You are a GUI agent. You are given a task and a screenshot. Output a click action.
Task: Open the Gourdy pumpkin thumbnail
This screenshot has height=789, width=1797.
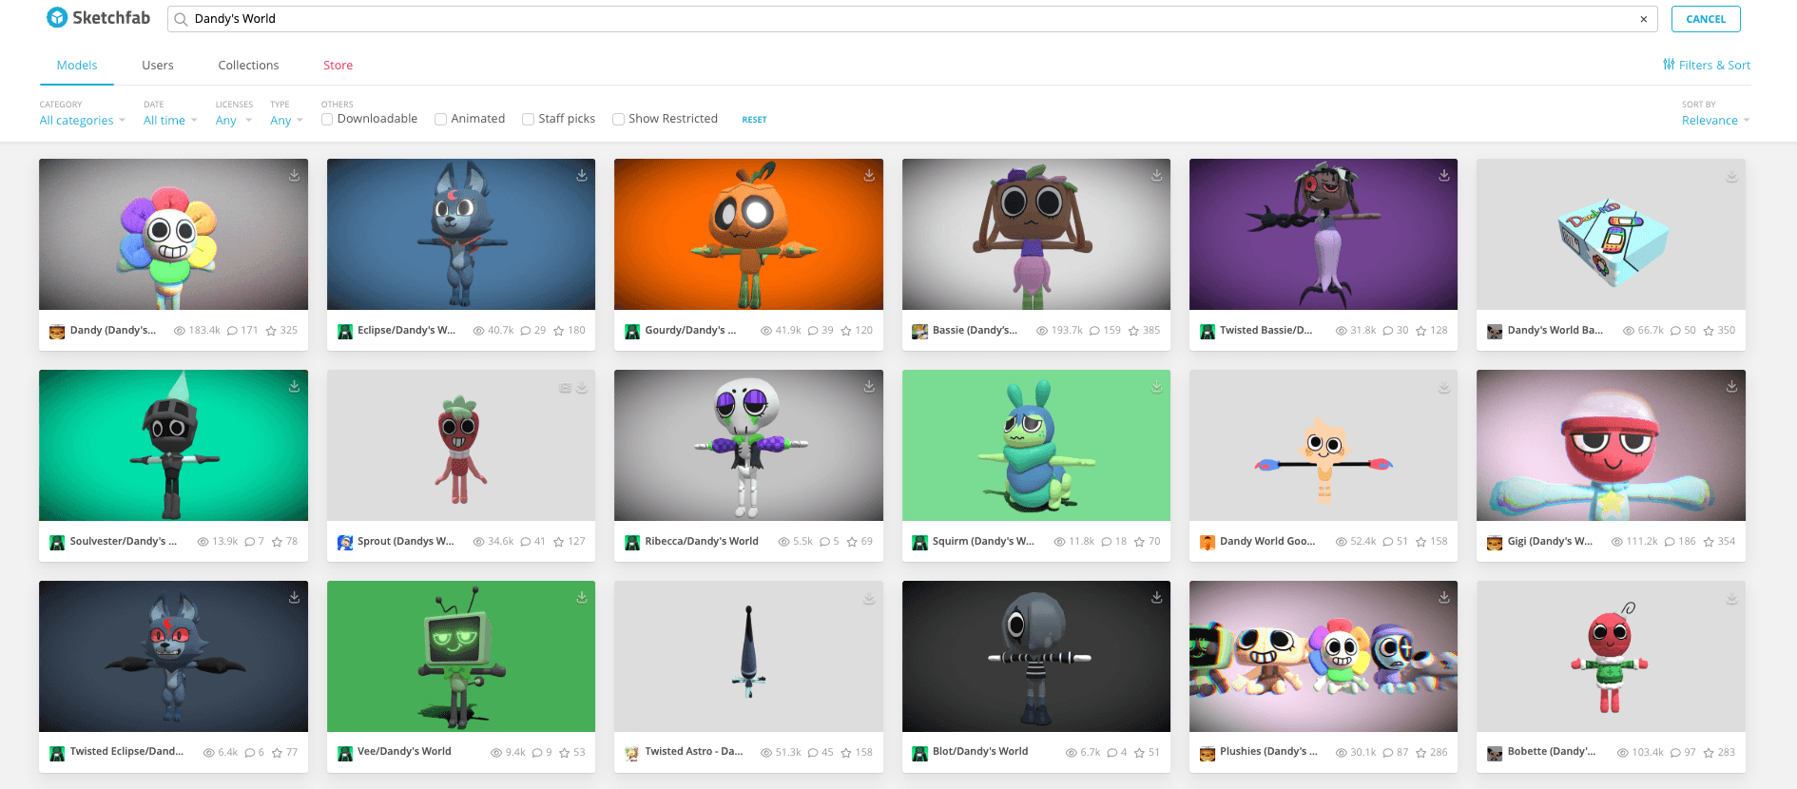pos(748,234)
